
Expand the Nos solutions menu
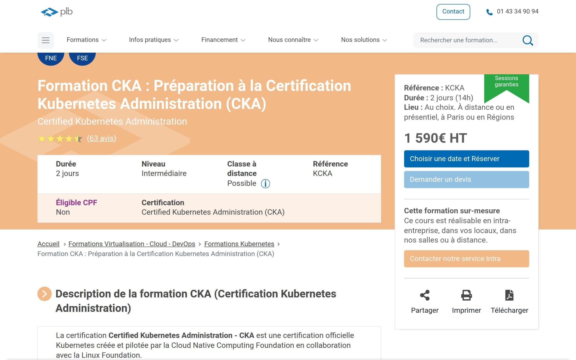[364, 40]
